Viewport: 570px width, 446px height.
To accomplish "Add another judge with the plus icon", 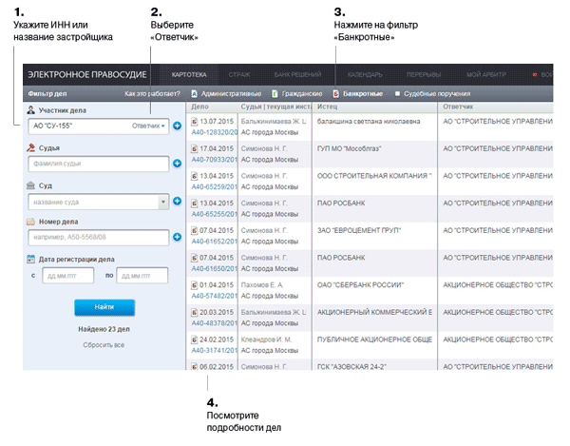I will (x=177, y=164).
